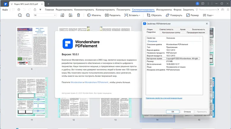This screenshot has height=129, width=231.
Task: Click the Extract (Извлечь) tool
Action: coord(94,15)
